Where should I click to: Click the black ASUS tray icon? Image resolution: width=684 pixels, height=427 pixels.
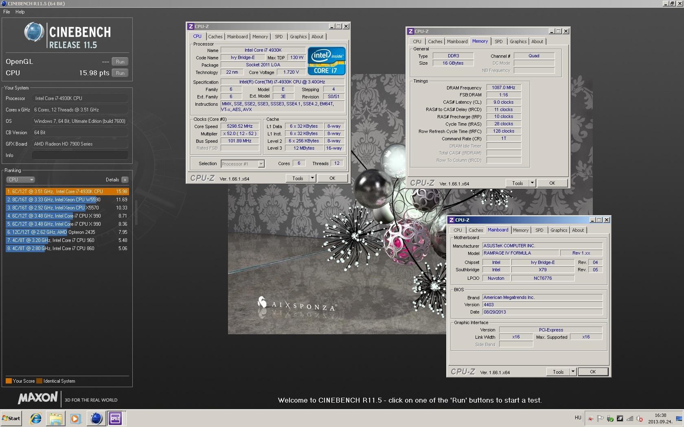tap(620, 418)
